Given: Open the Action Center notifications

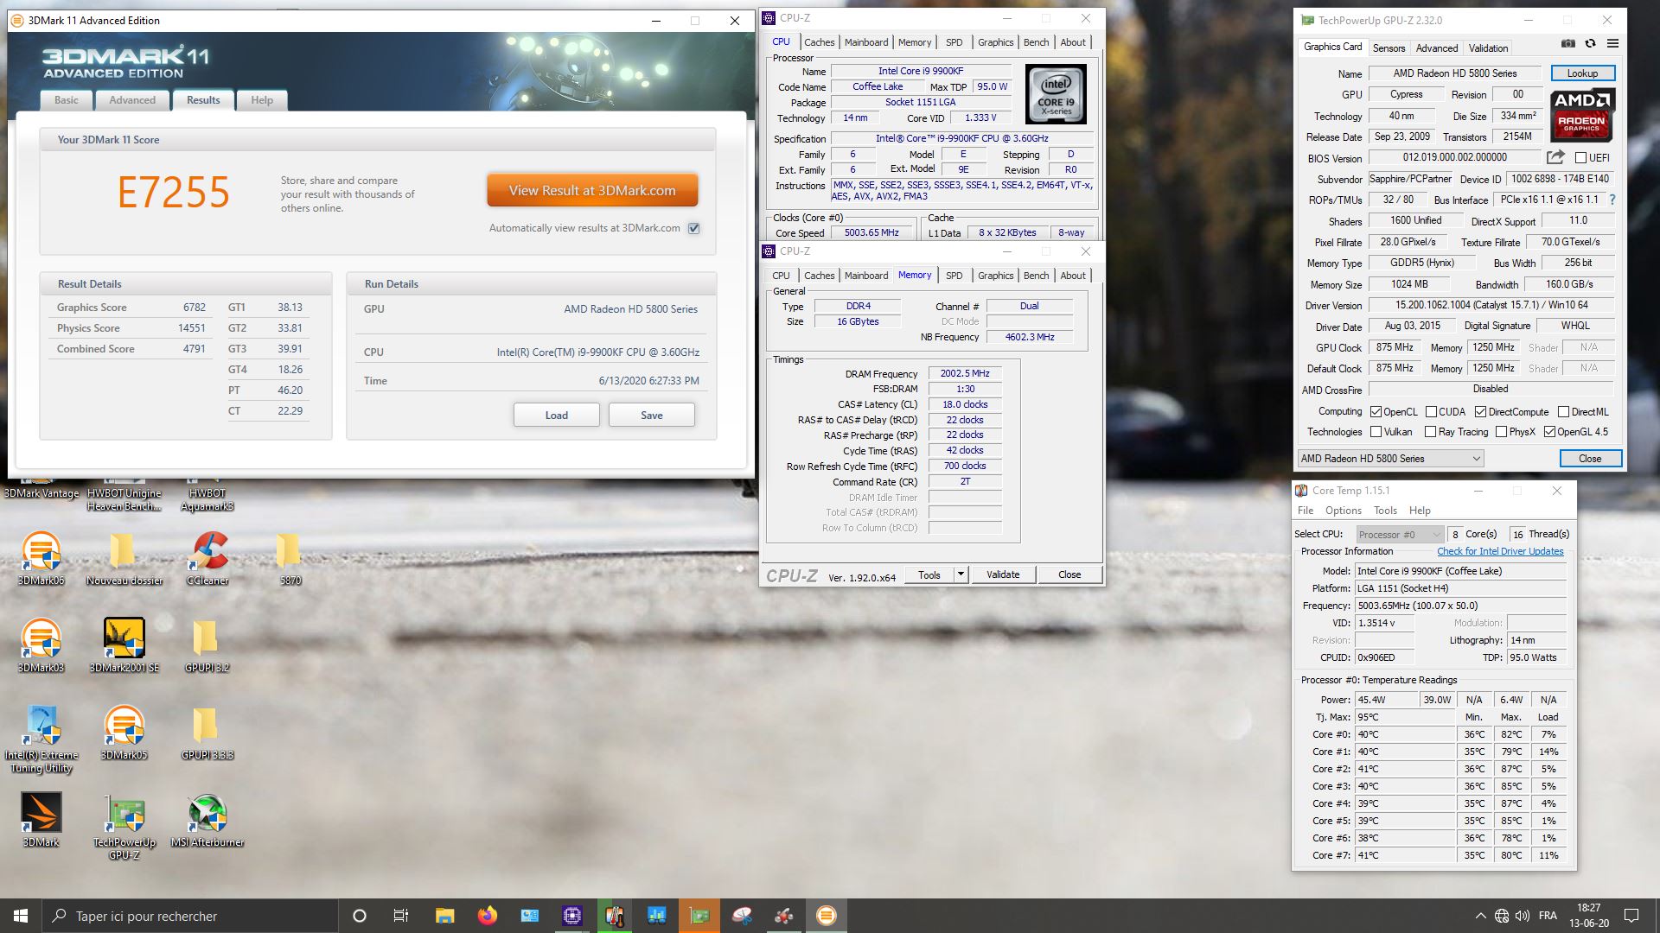Looking at the screenshot, I should [1631, 916].
